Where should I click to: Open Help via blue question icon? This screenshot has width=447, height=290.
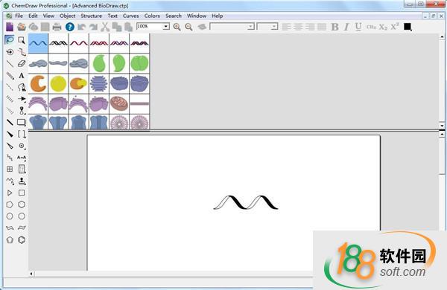pos(70,27)
